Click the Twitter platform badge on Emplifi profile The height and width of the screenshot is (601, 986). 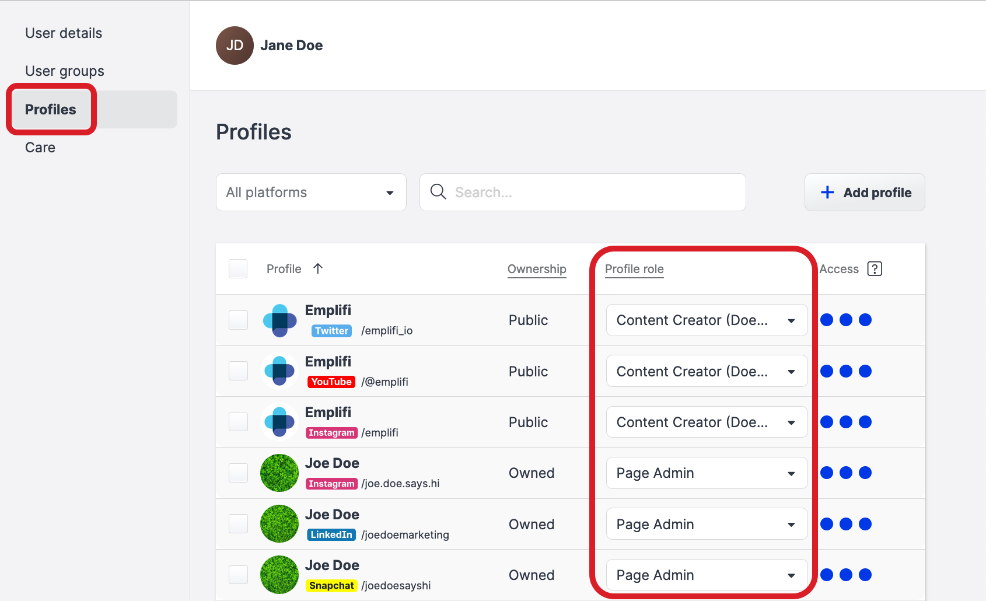(331, 330)
